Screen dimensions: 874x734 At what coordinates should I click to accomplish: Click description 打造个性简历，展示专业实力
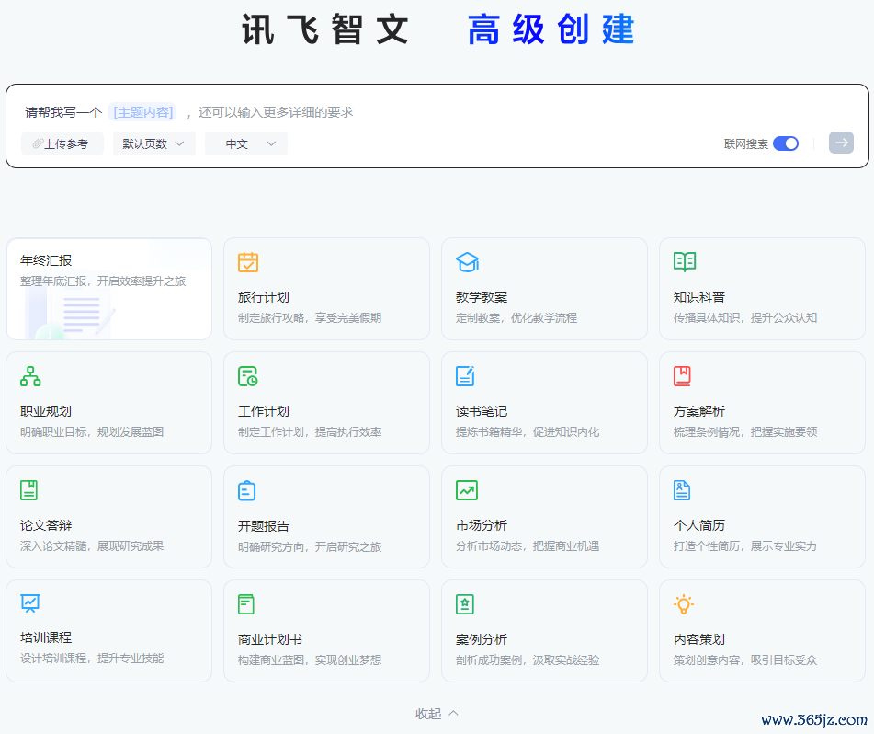pos(745,545)
